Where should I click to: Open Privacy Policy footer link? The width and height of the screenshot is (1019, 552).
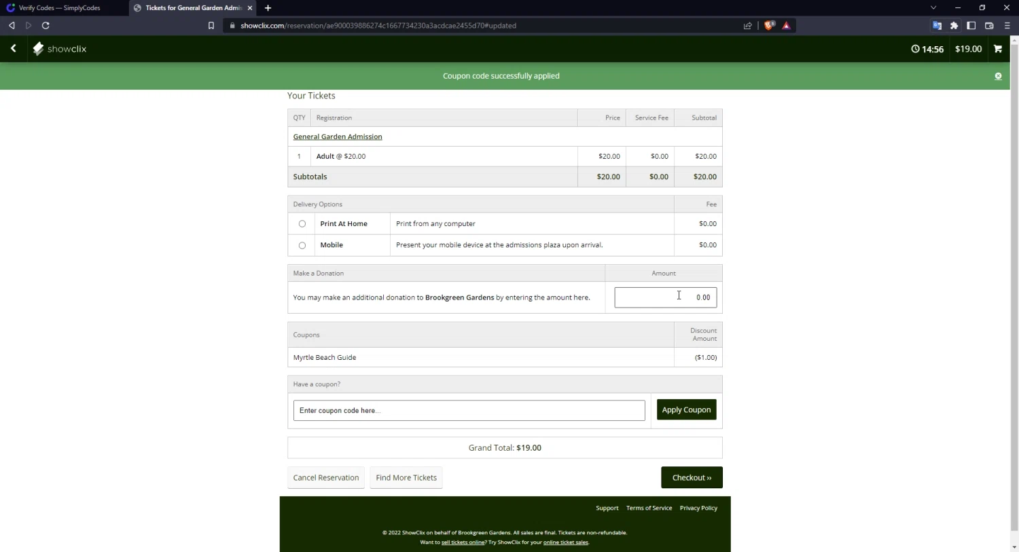click(698, 508)
